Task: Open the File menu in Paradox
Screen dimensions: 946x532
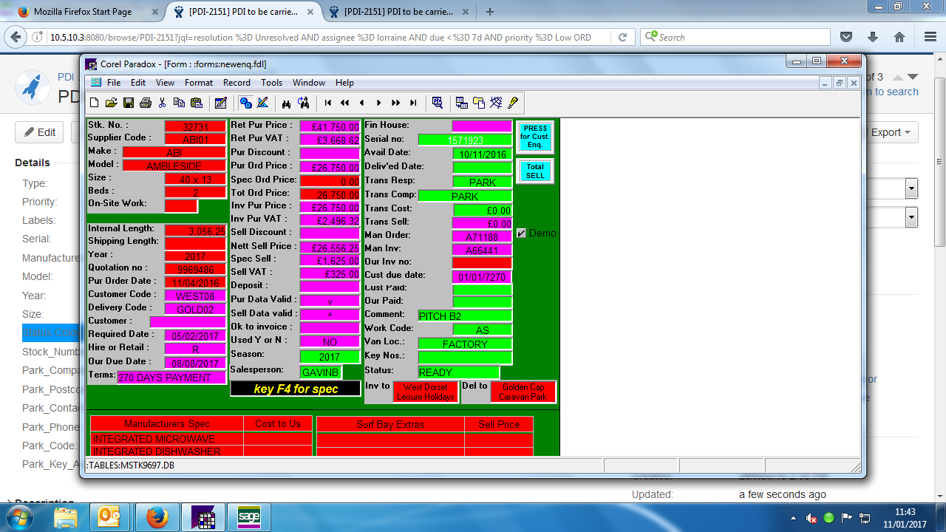Action: pyautogui.click(x=114, y=83)
